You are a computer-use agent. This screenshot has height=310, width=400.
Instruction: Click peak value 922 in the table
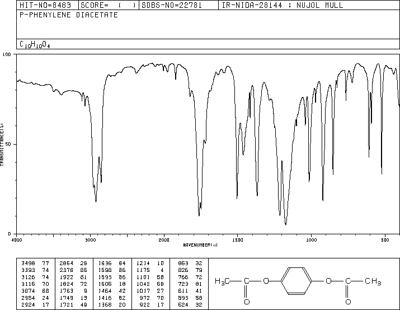click(145, 304)
